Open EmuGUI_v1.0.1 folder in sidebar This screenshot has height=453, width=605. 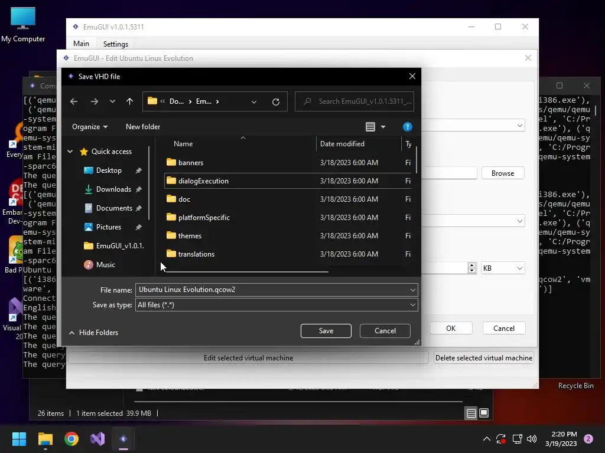(x=114, y=246)
